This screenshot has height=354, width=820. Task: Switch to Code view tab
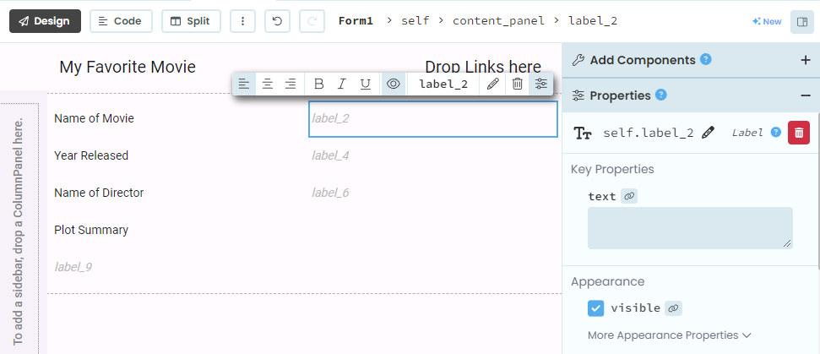[121, 21]
